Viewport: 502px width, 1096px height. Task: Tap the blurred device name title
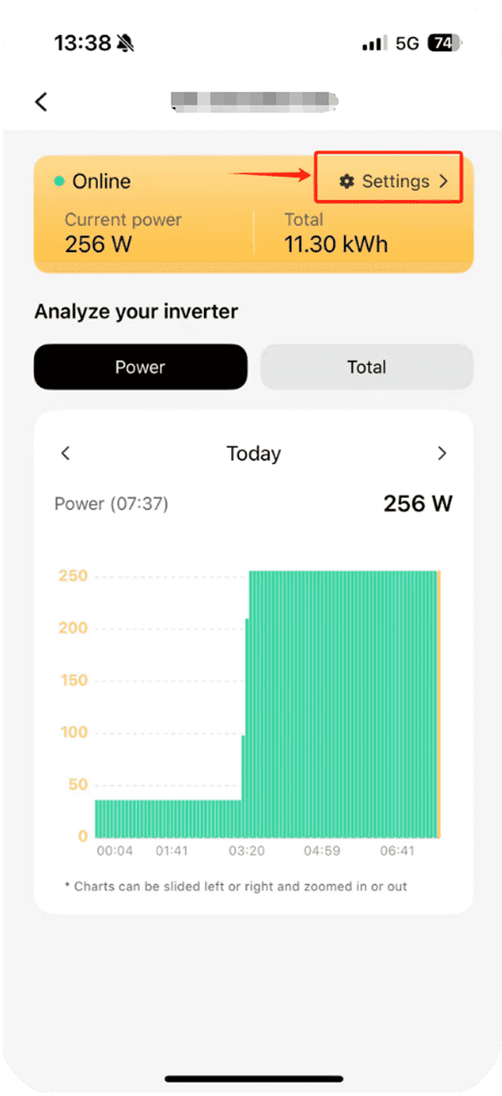coord(254,102)
